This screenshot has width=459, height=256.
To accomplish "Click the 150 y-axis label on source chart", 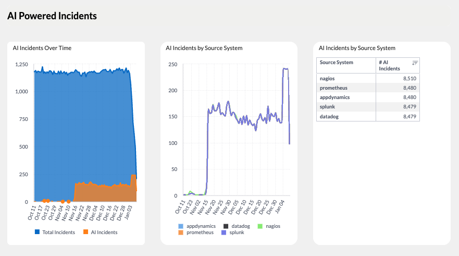I will click(x=172, y=117).
